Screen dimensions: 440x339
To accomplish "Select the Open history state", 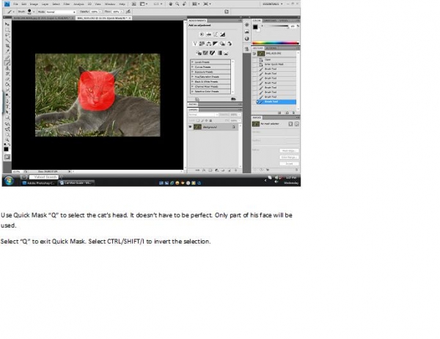I will [274, 59].
